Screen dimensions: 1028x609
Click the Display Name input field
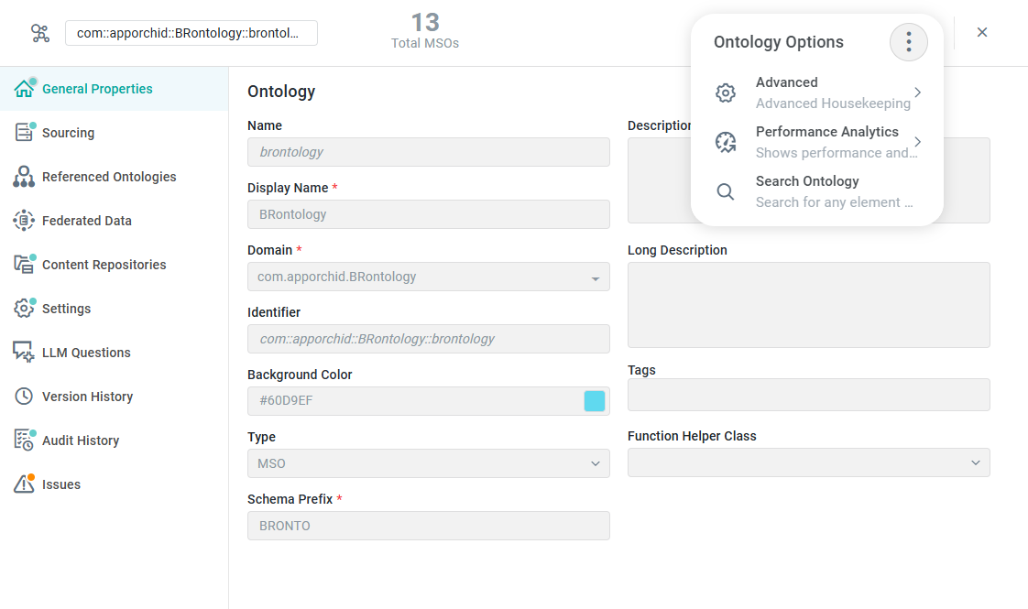[429, 214]
